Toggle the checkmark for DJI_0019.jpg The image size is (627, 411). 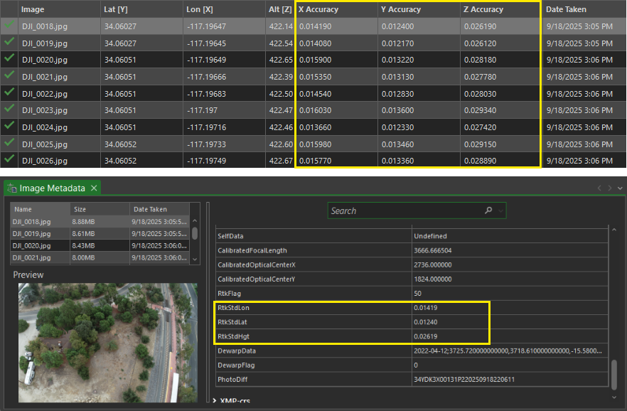(8, 43)
